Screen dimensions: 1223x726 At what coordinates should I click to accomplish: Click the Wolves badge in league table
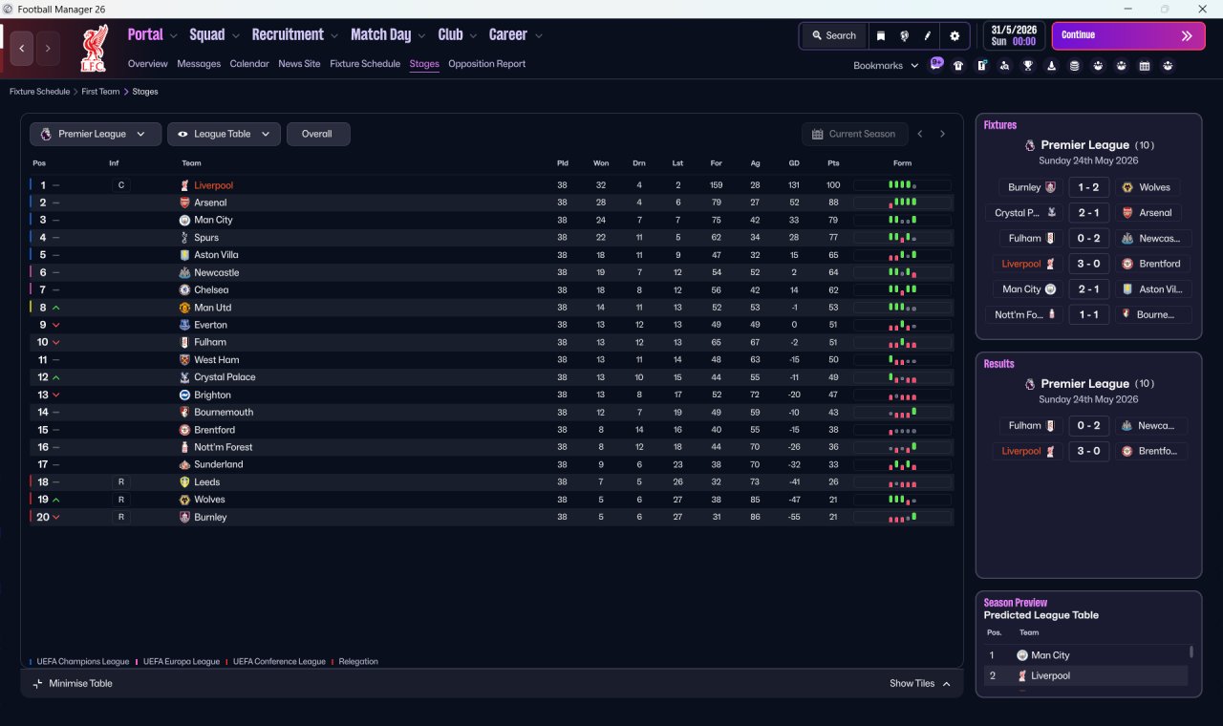pos(184,500)
